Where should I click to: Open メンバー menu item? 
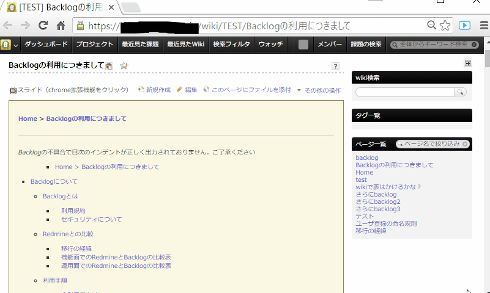[x=330, y=45]
